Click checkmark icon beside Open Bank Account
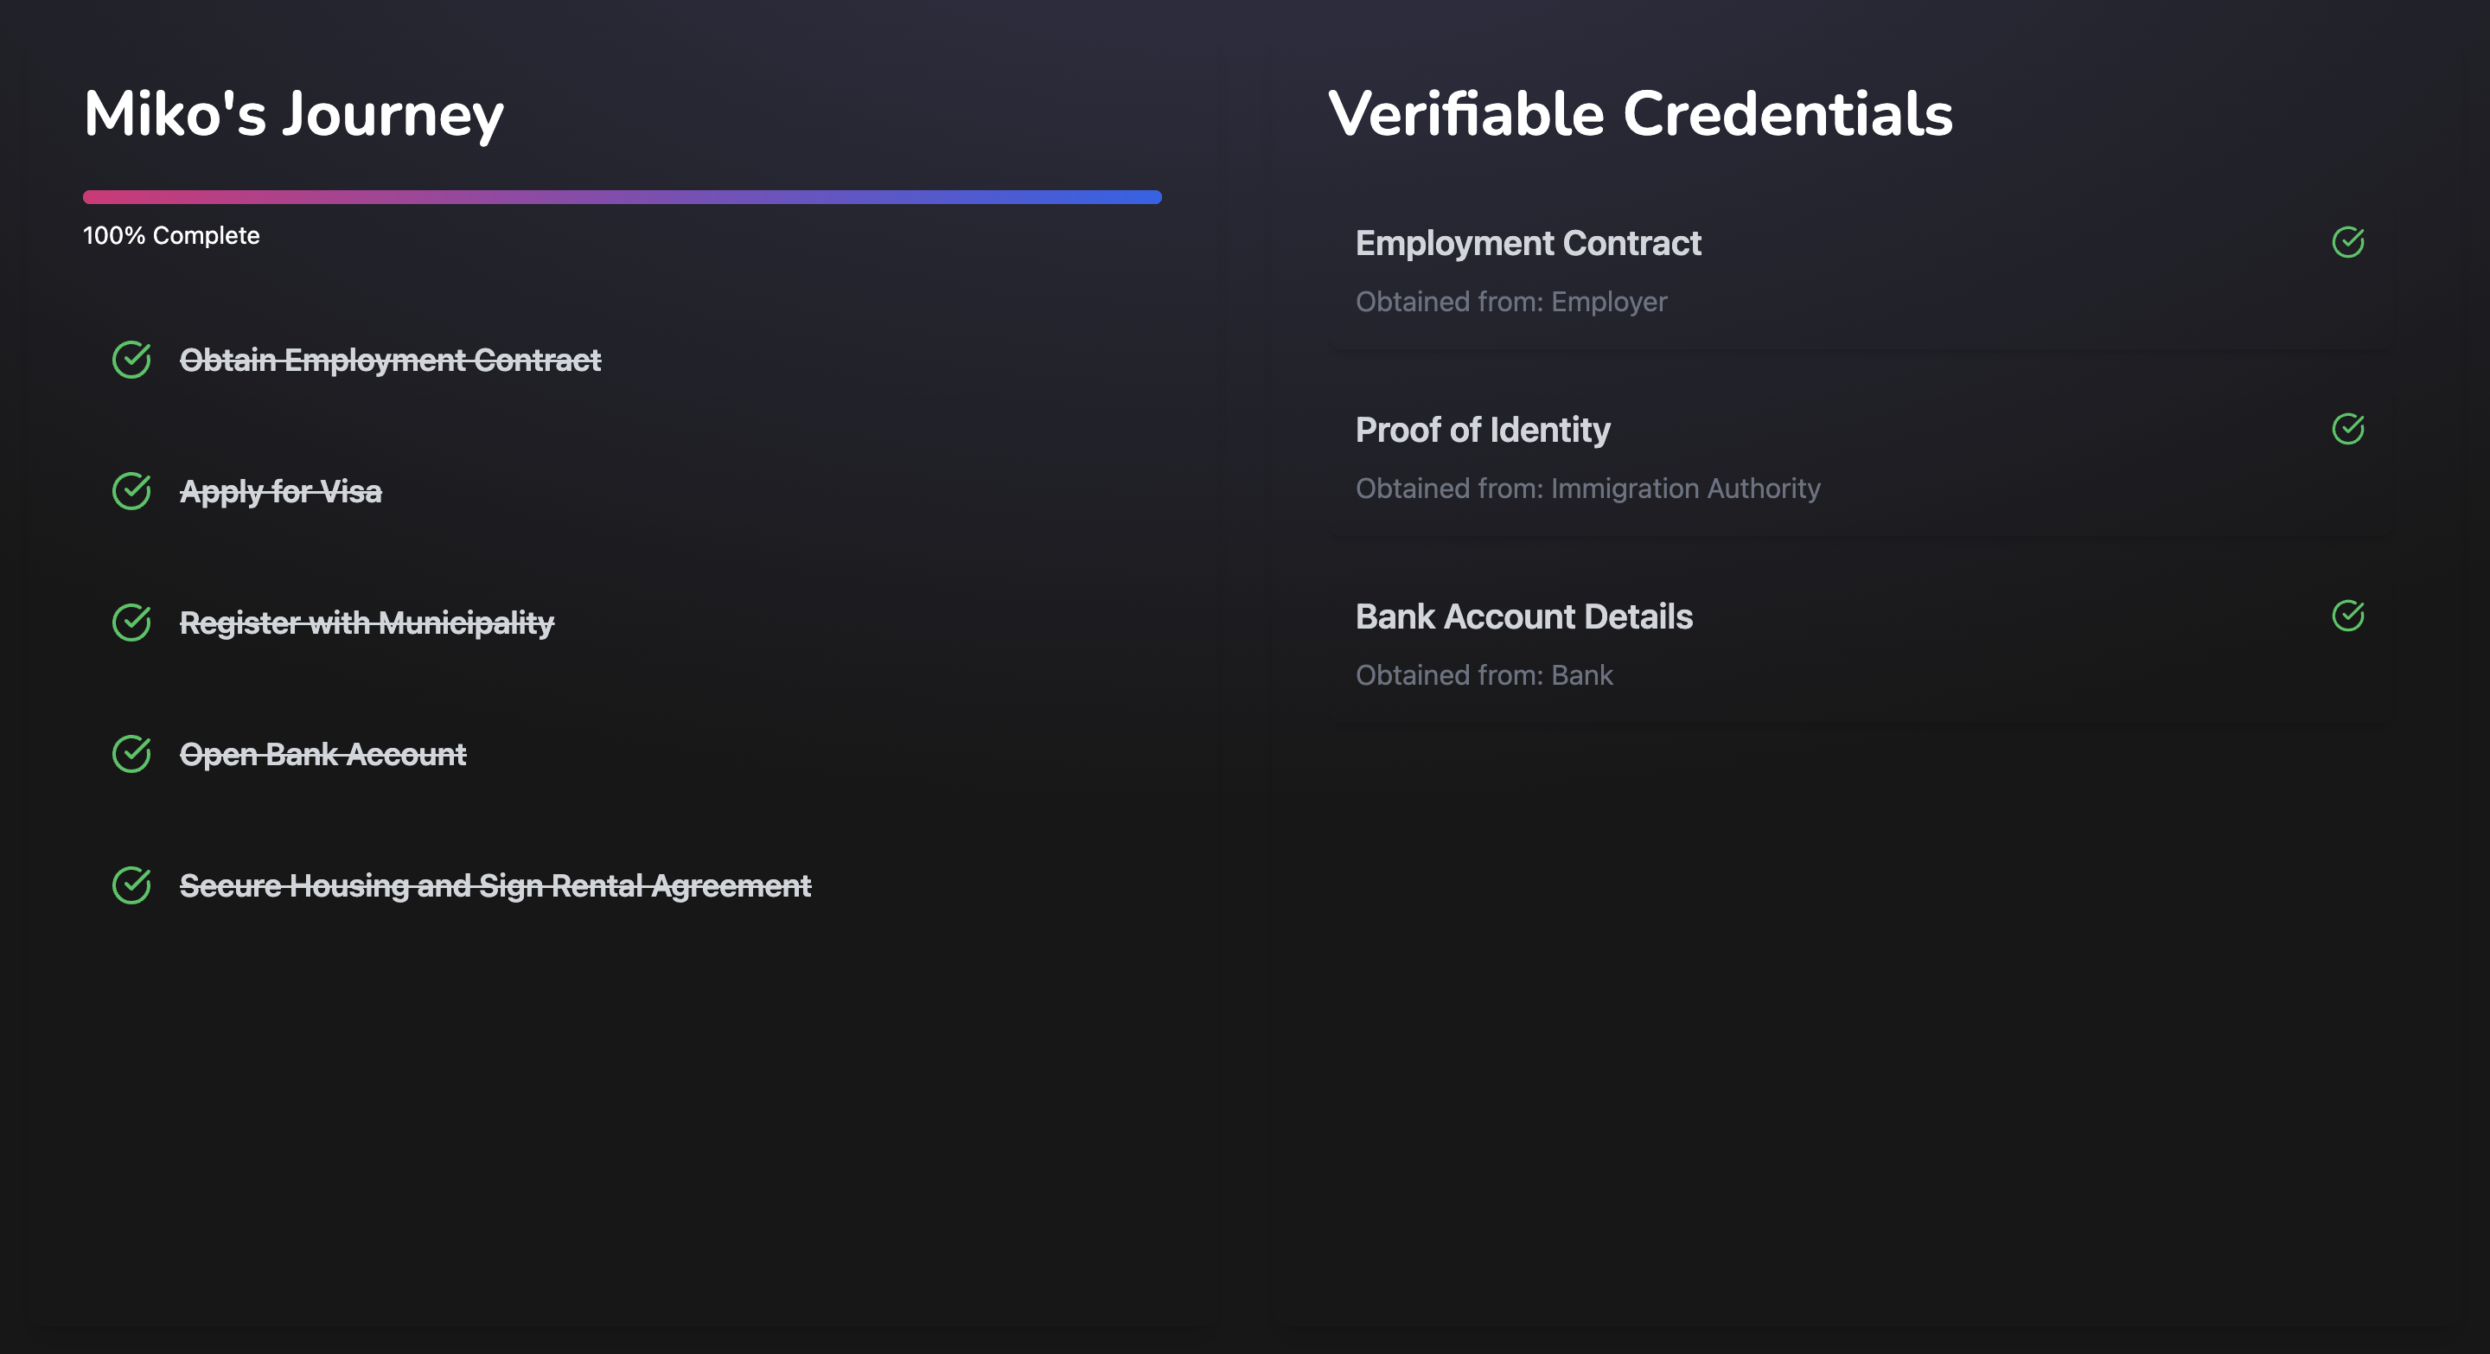Viewport: 2490px width, 1354px height. pyautogui.click(x=131, y=754)
